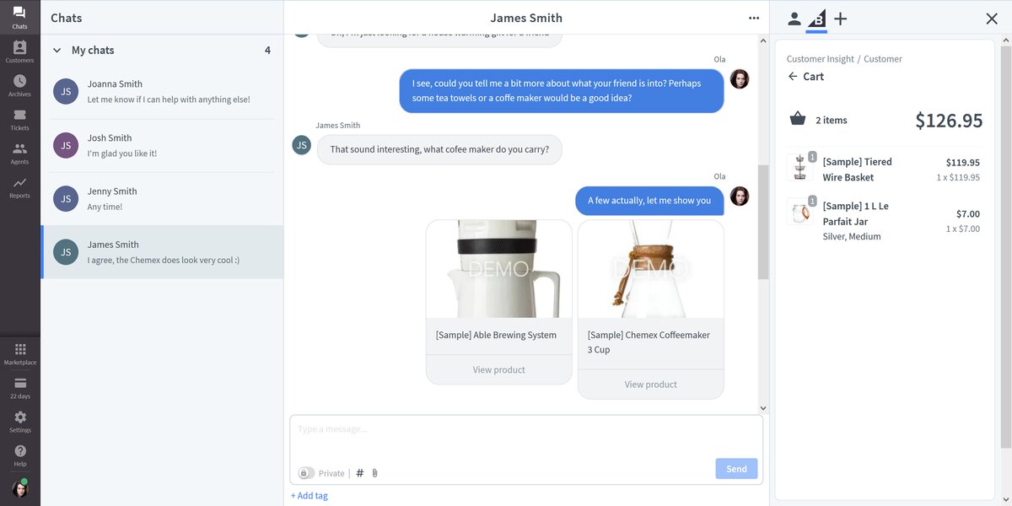Click the hashtag canned response icon
Viewport: 1012px width, 506px height.
(360, 473)
